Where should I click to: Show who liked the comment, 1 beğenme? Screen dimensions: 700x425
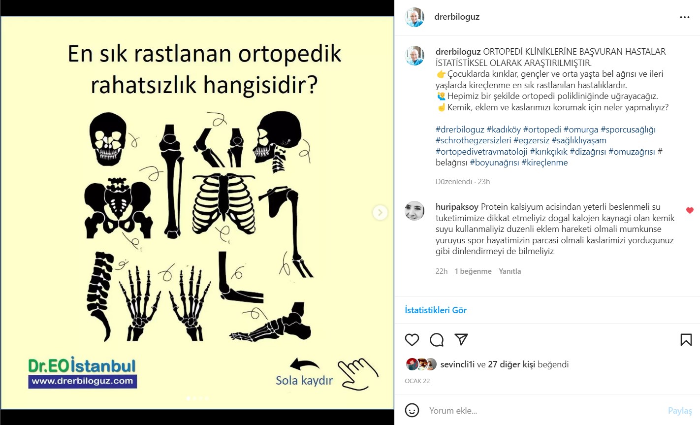[x=473, y=271]
